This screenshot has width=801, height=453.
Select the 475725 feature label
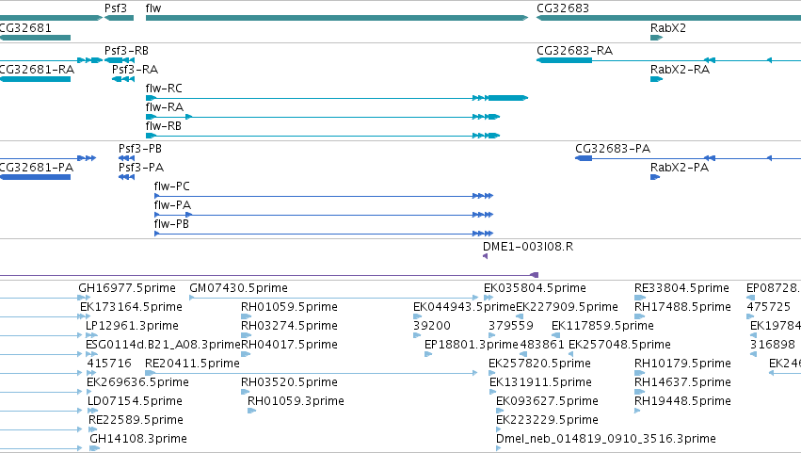click(769, 307)
